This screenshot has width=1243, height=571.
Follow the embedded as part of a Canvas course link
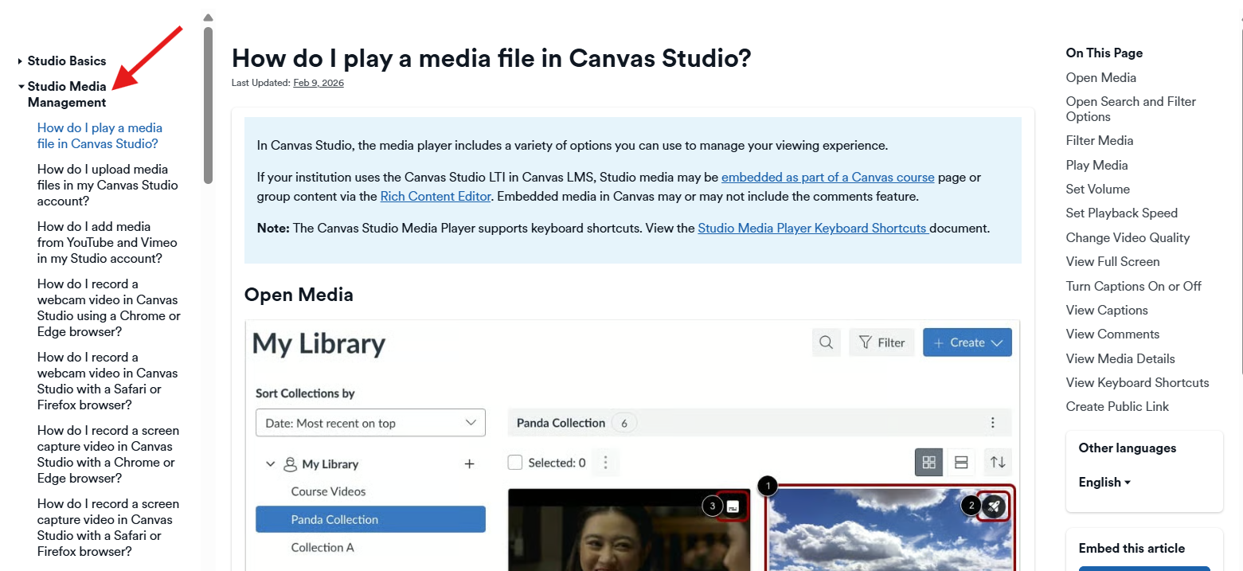[x=828, y=177]
